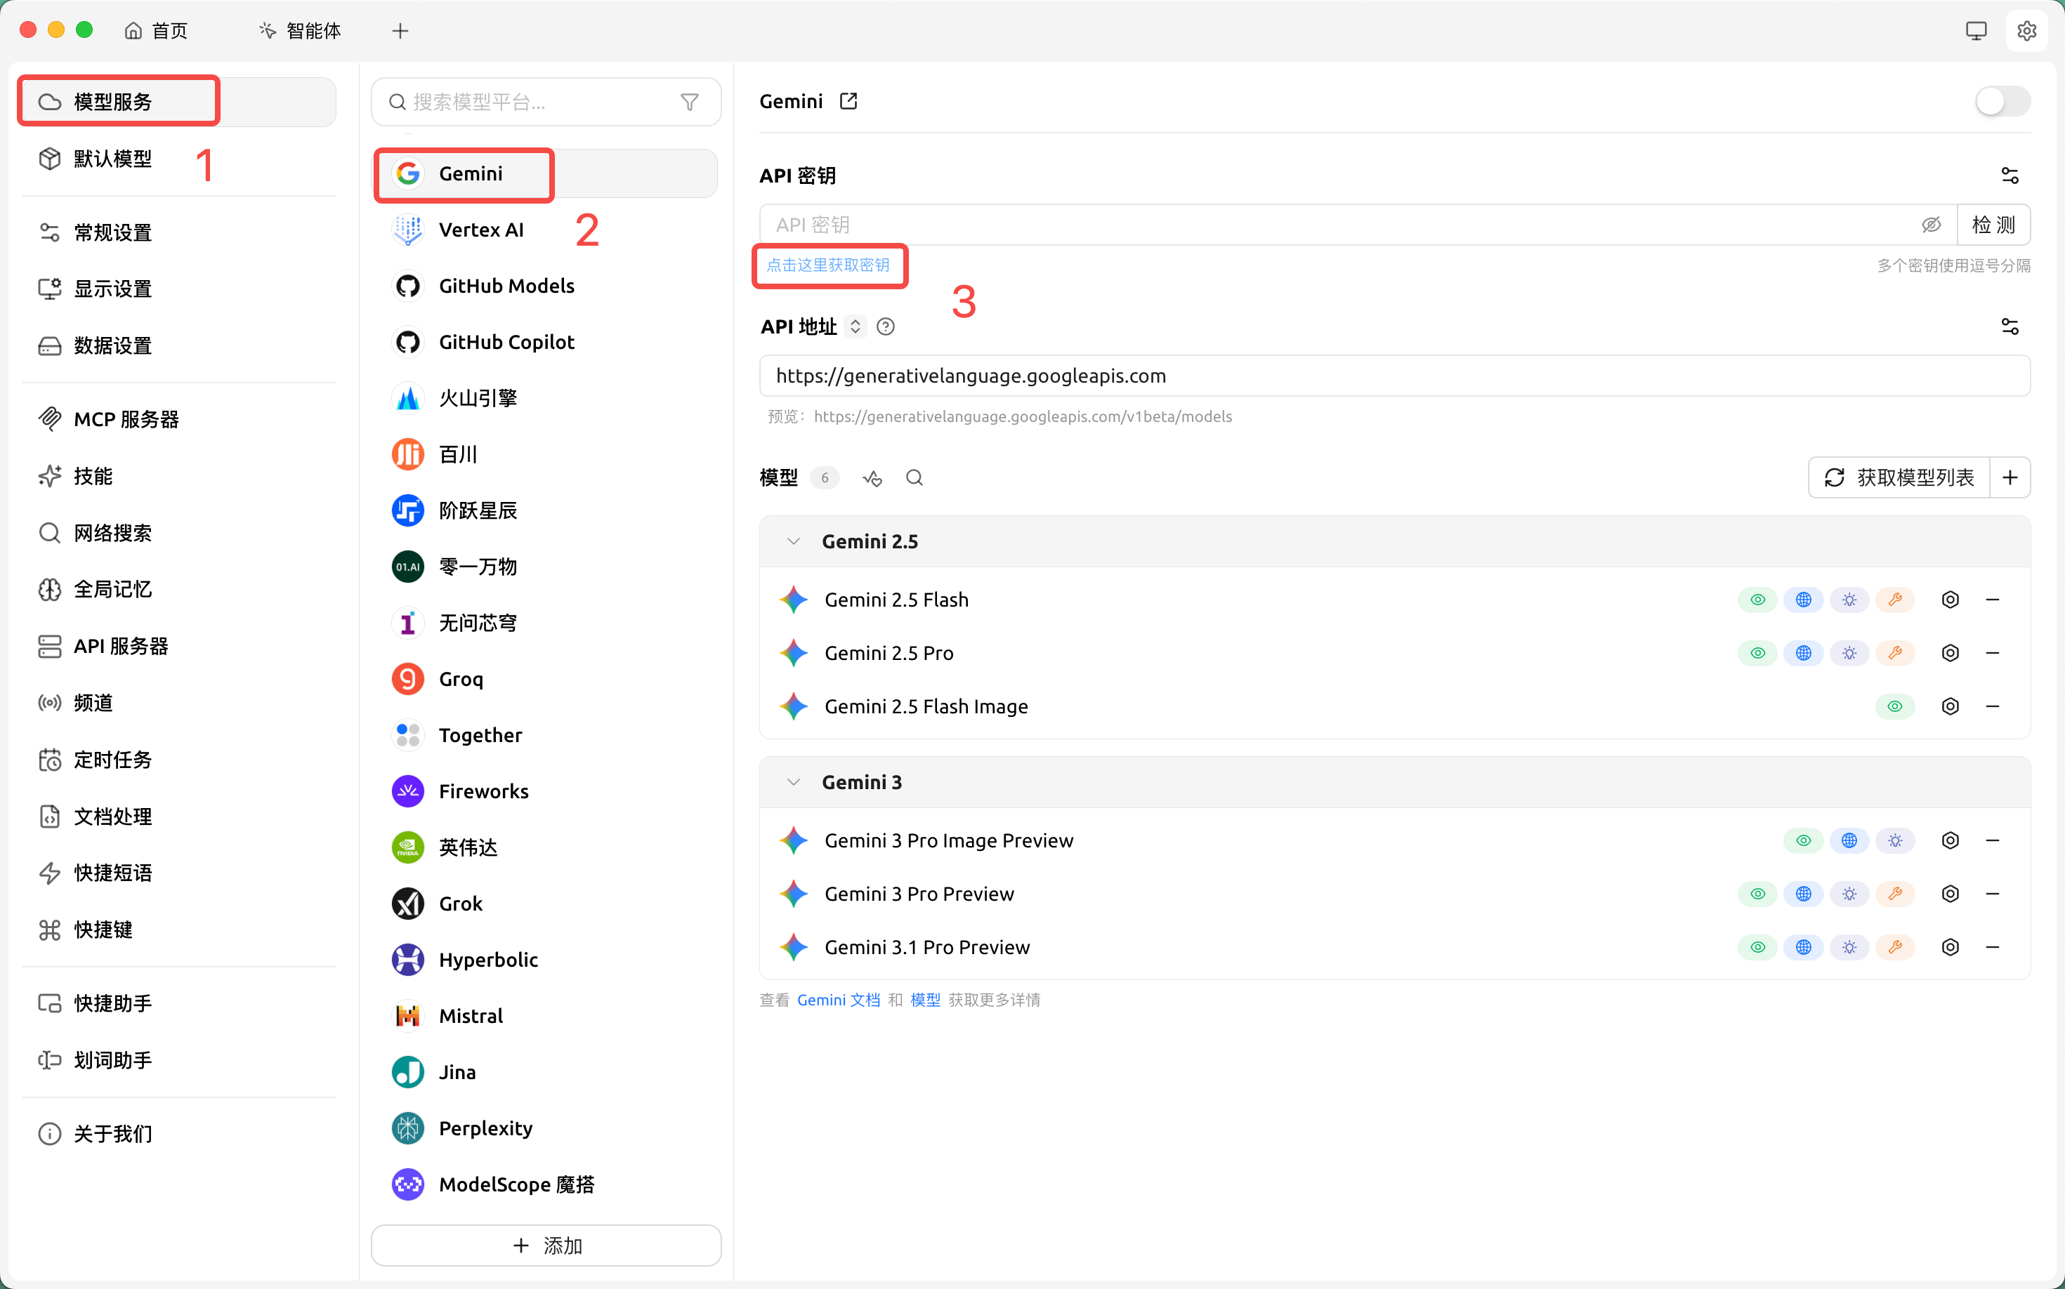Open 定时任务 settings
2065x1289 pixels.
point(178,760)
